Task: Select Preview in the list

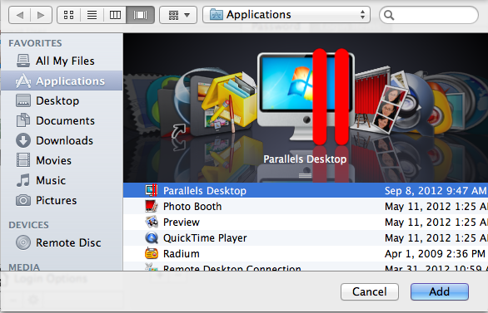Action: [306, 223]
